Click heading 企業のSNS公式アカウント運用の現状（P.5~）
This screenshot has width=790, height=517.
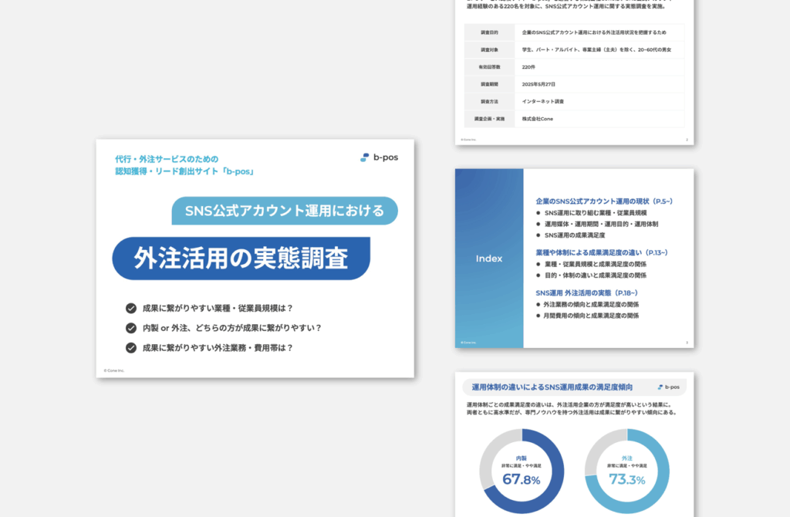click(x=604, y=201)
